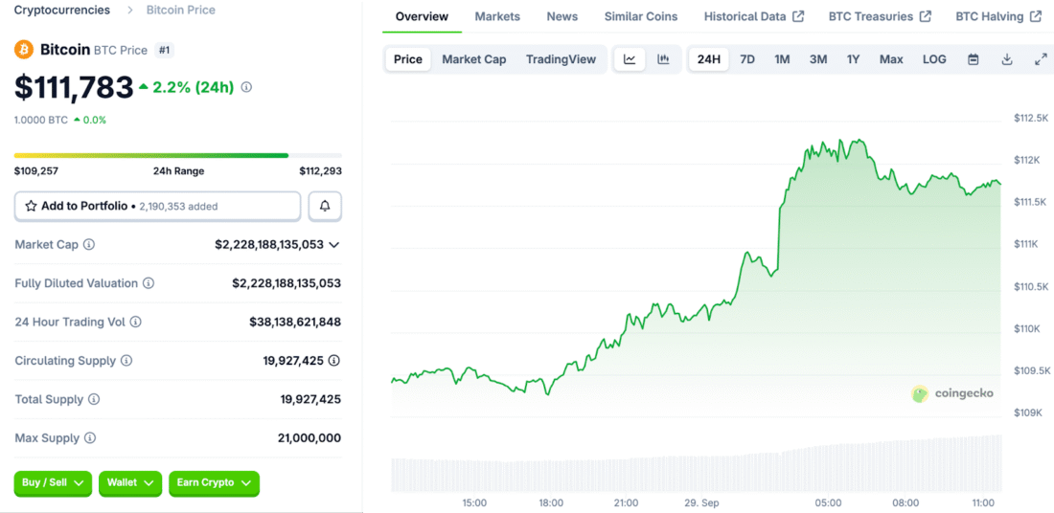This screenshot has height=513, width=1054.
Task: Click Add to Portfolio button
Action: (157, 206)
